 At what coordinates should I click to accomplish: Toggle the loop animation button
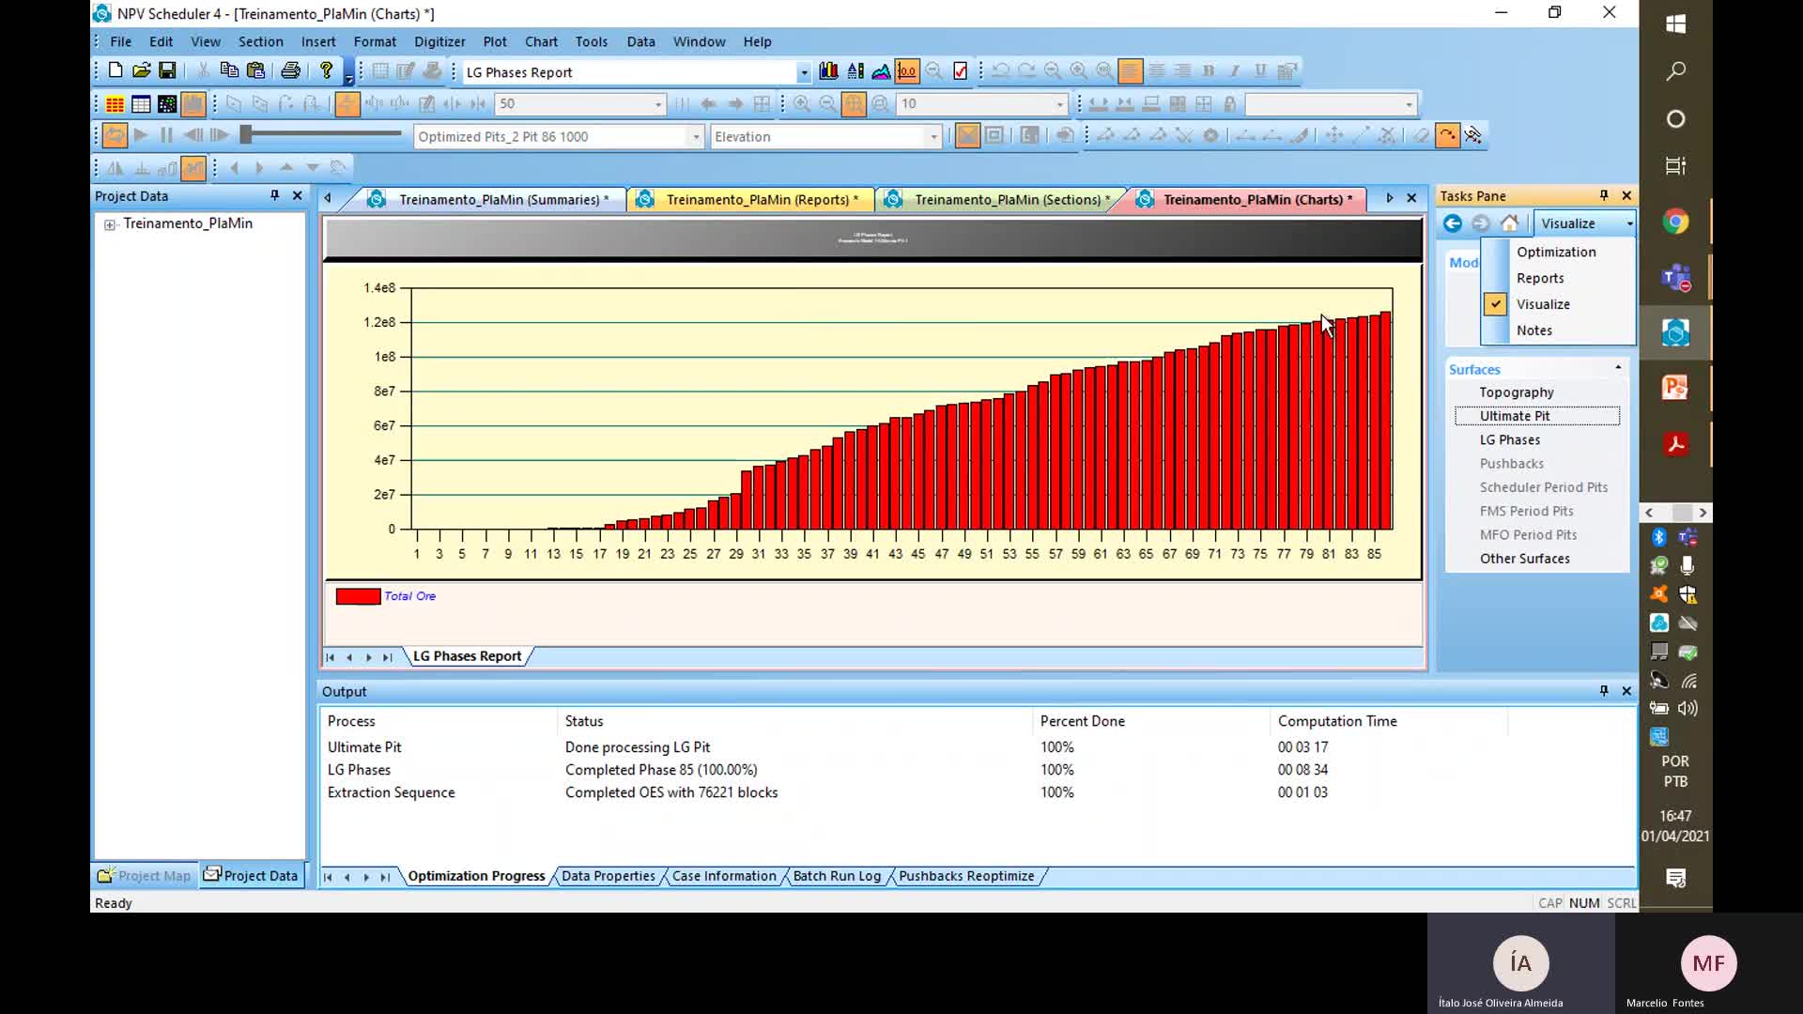coord(115,135)
